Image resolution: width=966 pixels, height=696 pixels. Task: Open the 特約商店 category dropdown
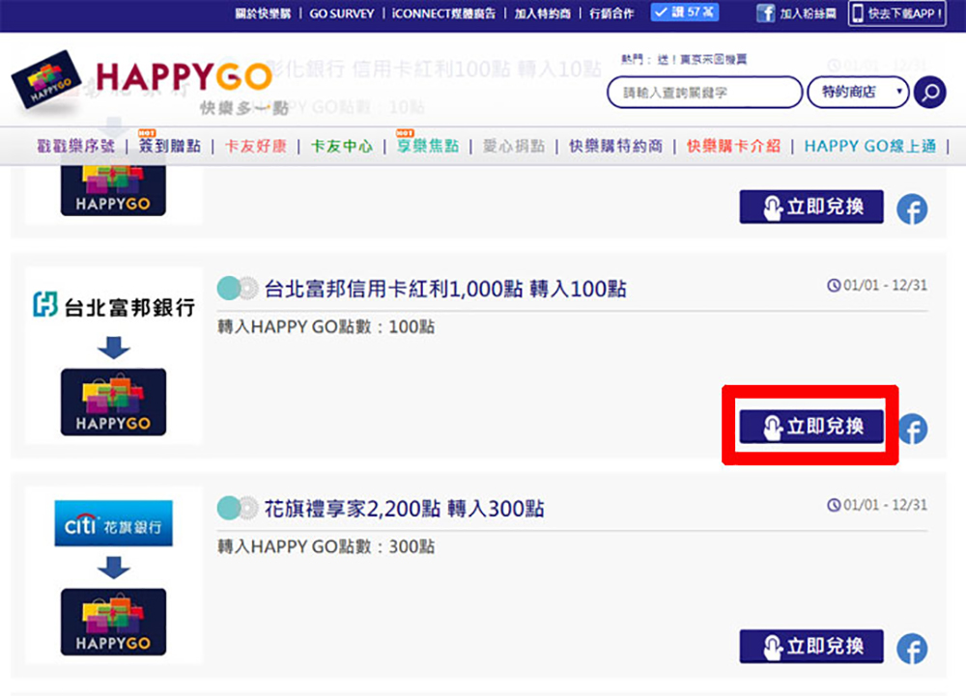click(858, 93)
